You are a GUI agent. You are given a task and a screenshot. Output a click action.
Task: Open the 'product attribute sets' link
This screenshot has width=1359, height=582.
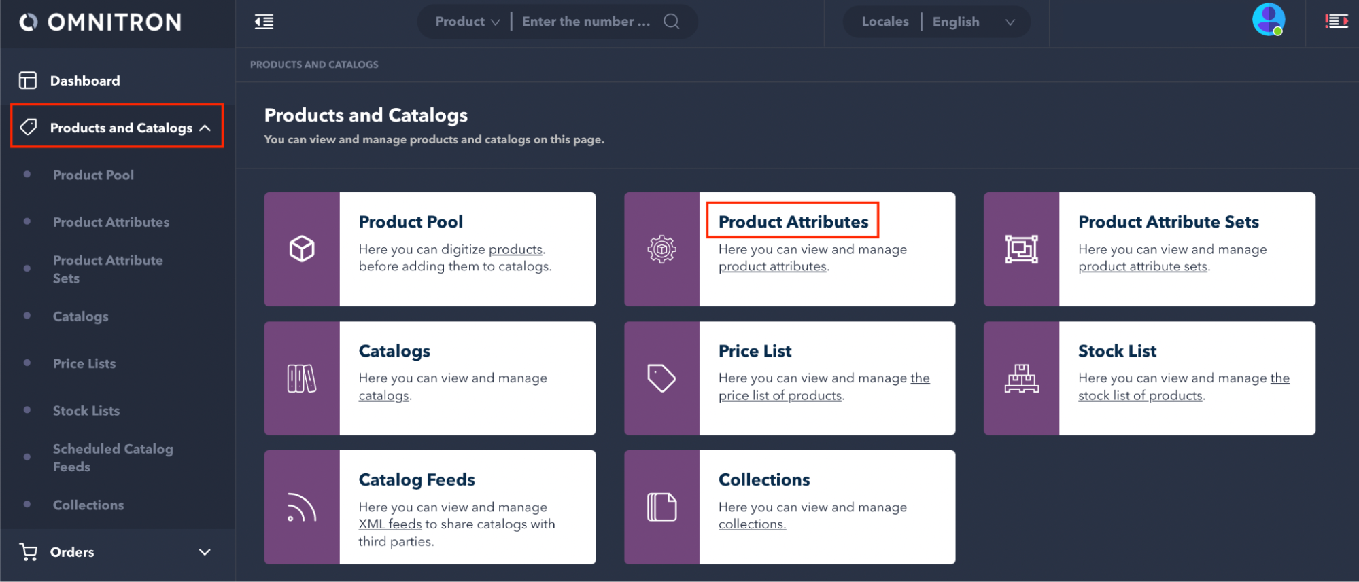1142,267
